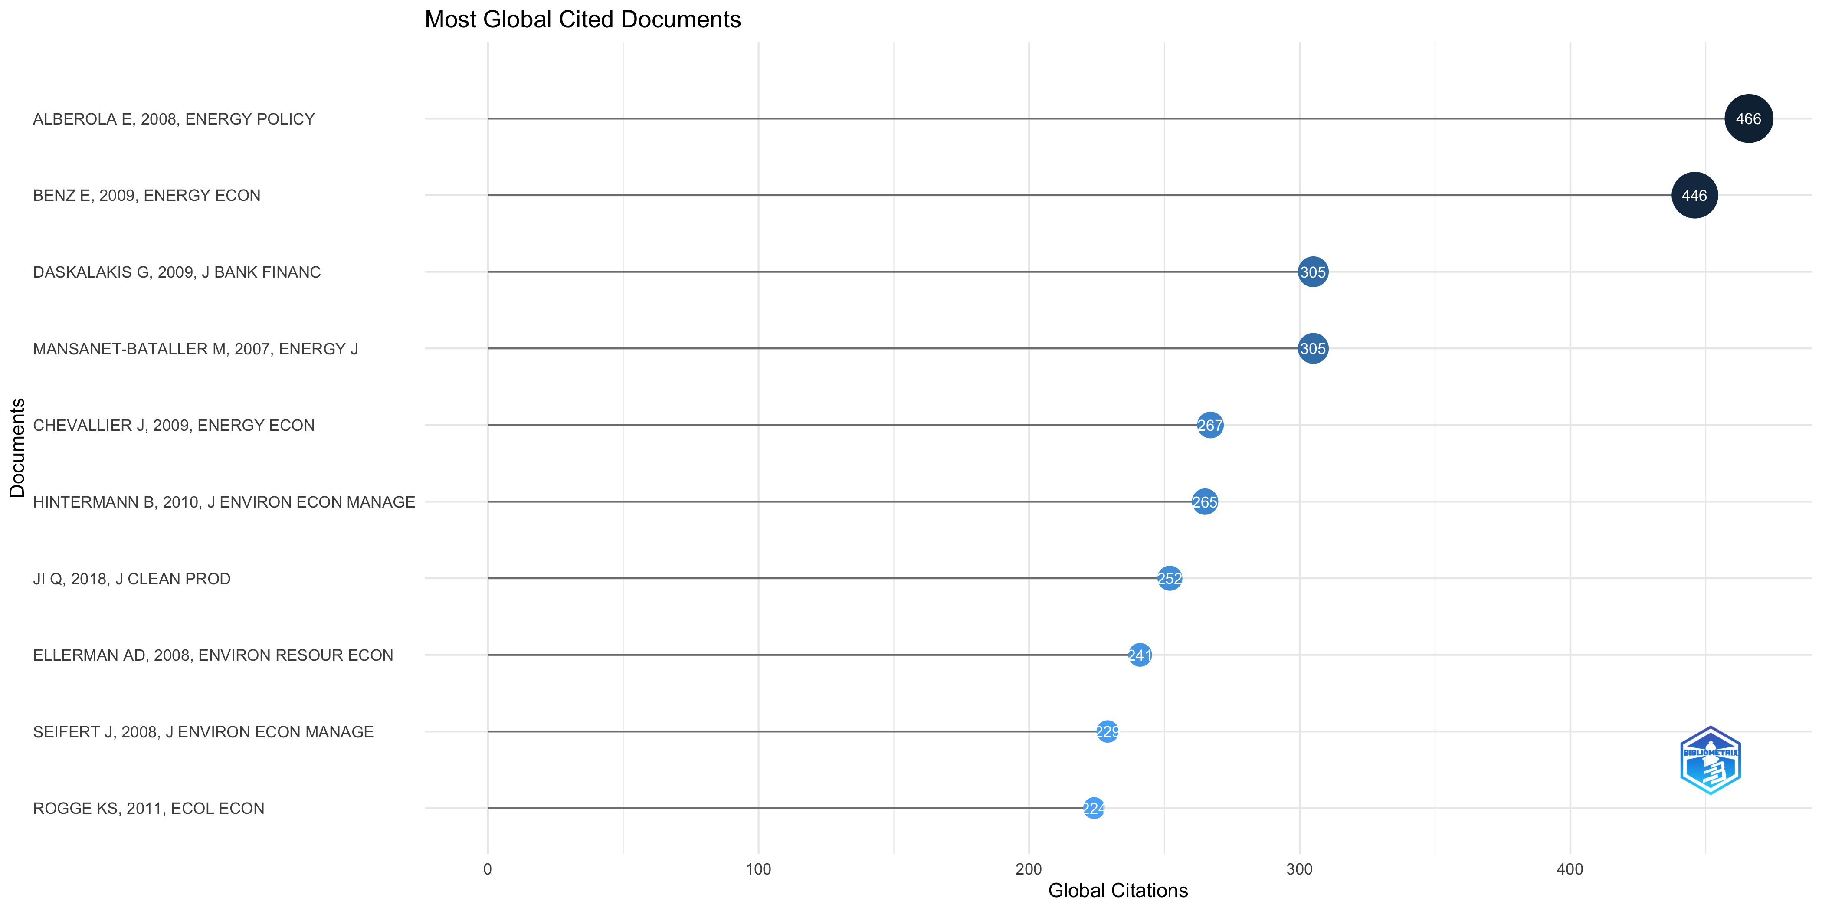The height and width of the screenshot is (911, 1822).
Task: Click the 229 citations marker
Action: [1107, 731]
